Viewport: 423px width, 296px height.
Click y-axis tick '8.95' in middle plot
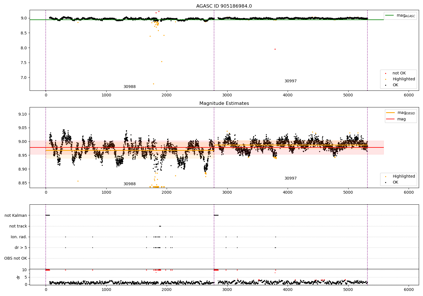[23, 155]
